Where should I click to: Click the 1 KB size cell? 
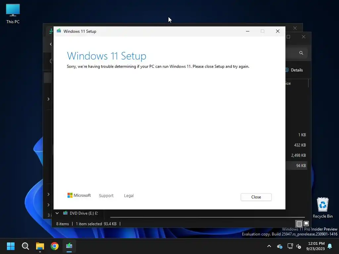302,135
